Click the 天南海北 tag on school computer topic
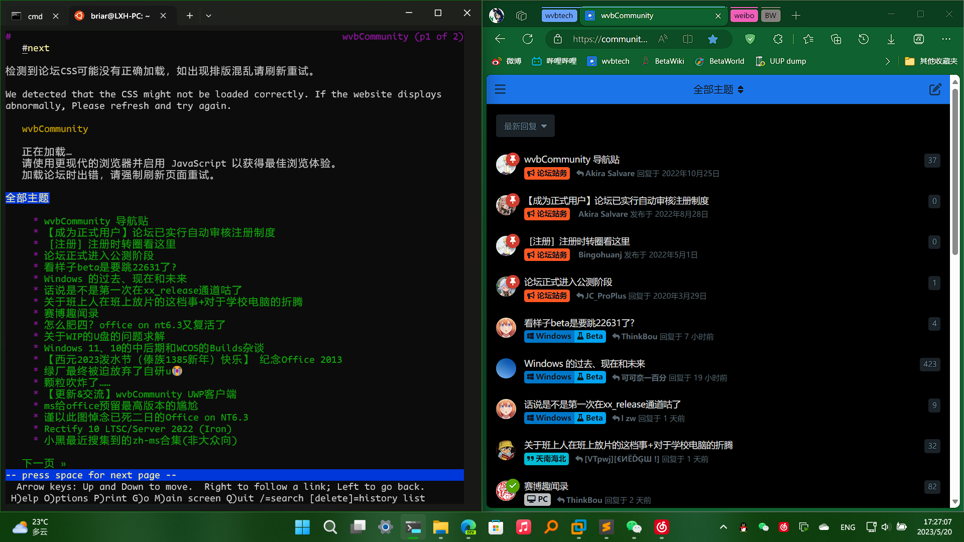The height and width of the screenshot is (542, 964). click(x=546, y=459)
